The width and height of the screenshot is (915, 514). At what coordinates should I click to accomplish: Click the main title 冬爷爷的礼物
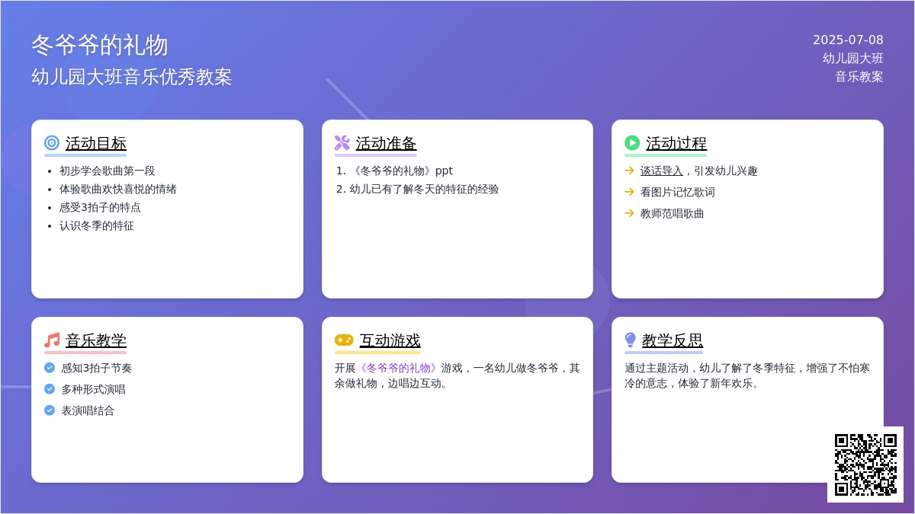pos(100,45)
